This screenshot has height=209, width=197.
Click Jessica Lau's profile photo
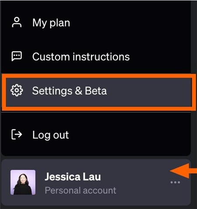[23, 182]
